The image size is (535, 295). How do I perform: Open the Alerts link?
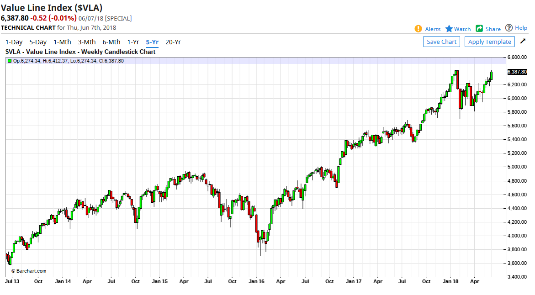tap(433, 29)
